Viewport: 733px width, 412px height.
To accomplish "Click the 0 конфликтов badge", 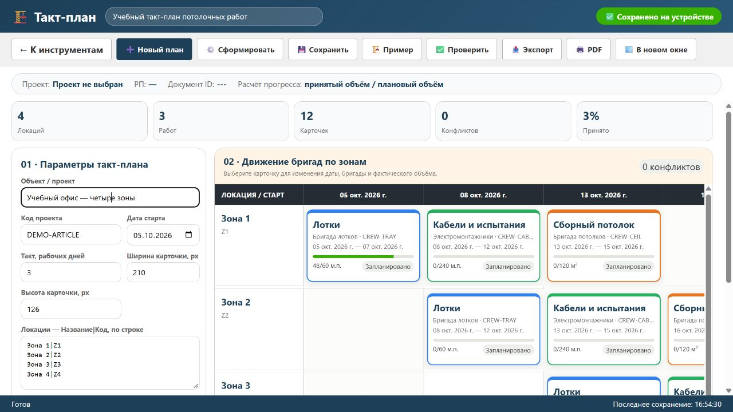I will (x=671, y=167).
